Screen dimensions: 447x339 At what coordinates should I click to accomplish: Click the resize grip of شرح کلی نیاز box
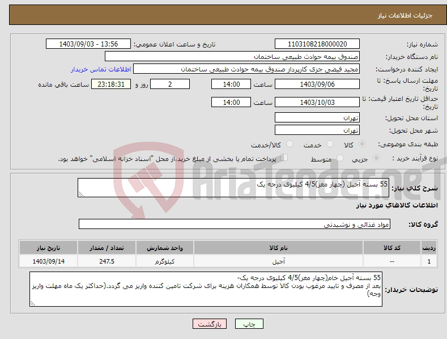click(x=81, y=194)
